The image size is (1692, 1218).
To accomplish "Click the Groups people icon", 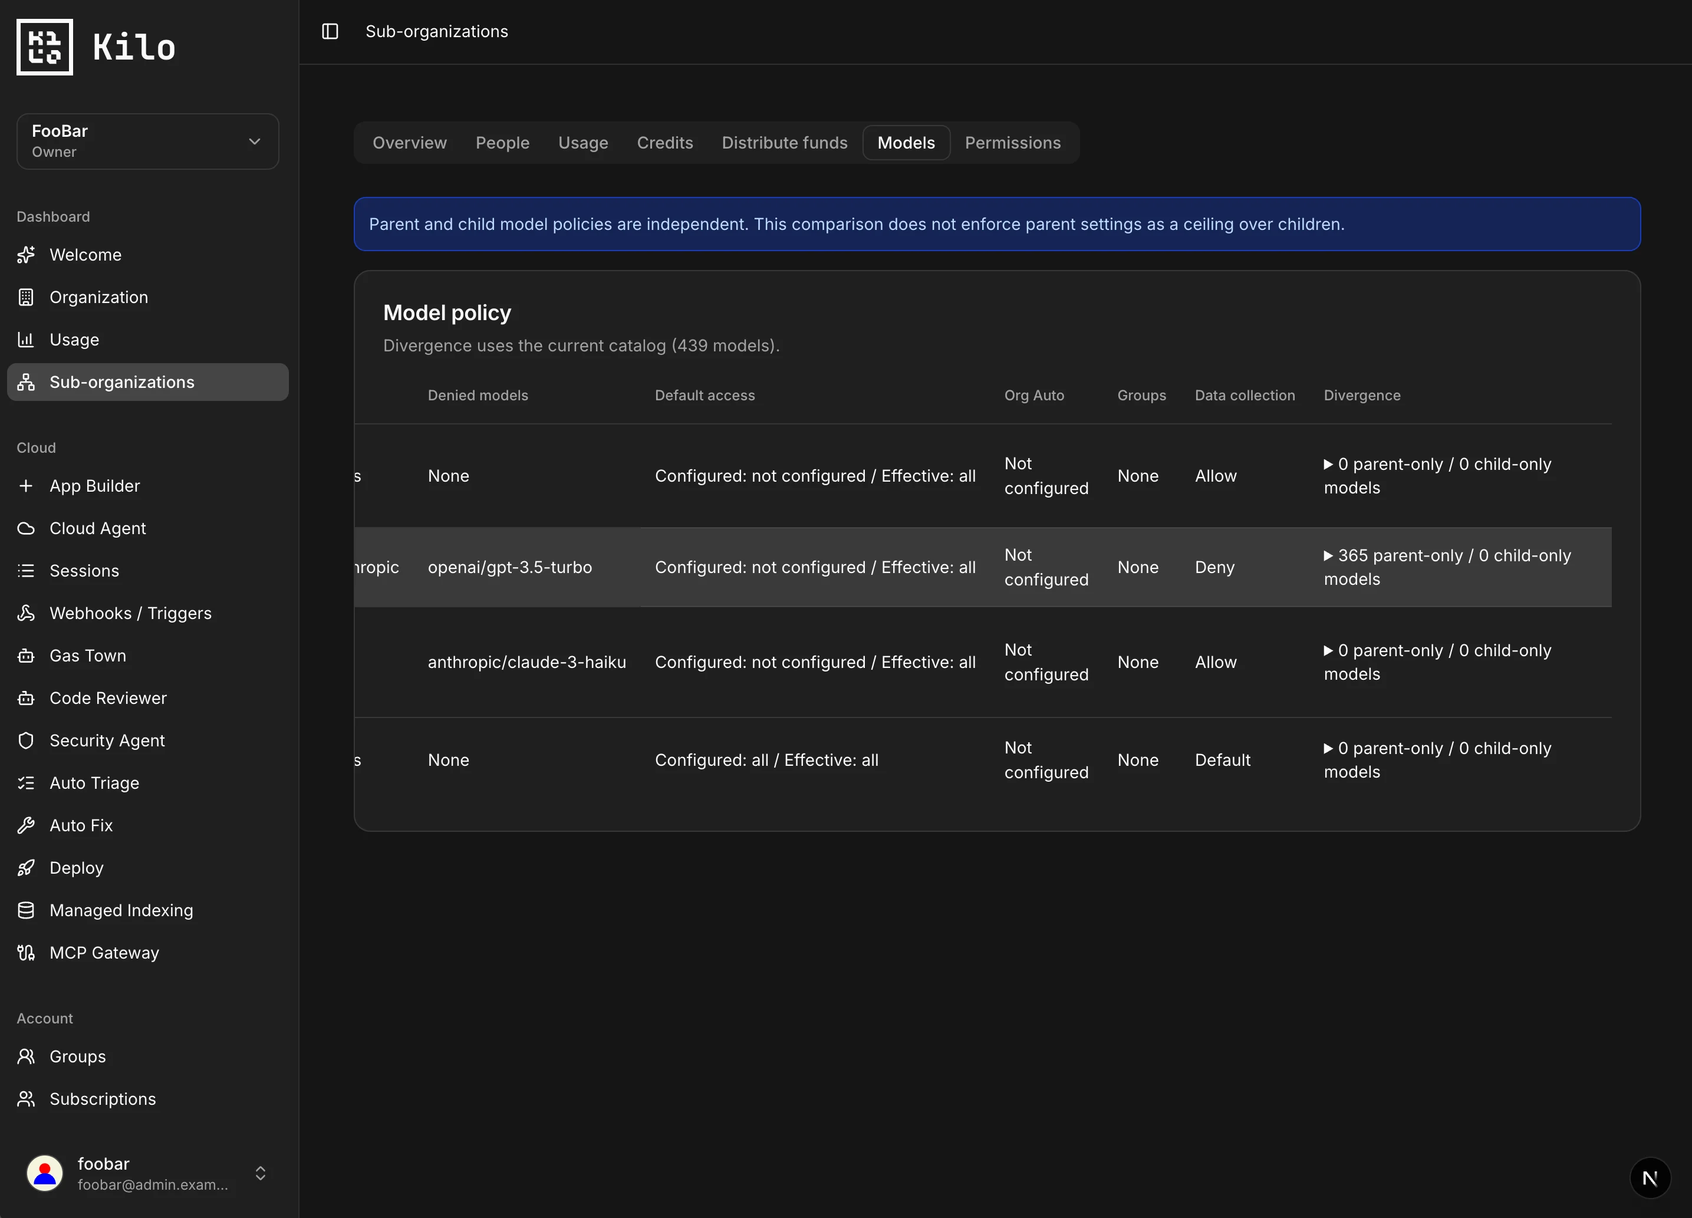I will tap(26, 1057).
